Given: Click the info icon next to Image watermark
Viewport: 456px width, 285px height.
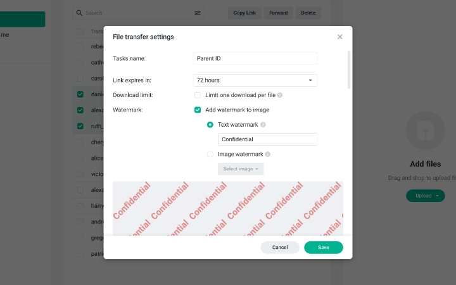Looking at the screenshot, I should point(267,154).
